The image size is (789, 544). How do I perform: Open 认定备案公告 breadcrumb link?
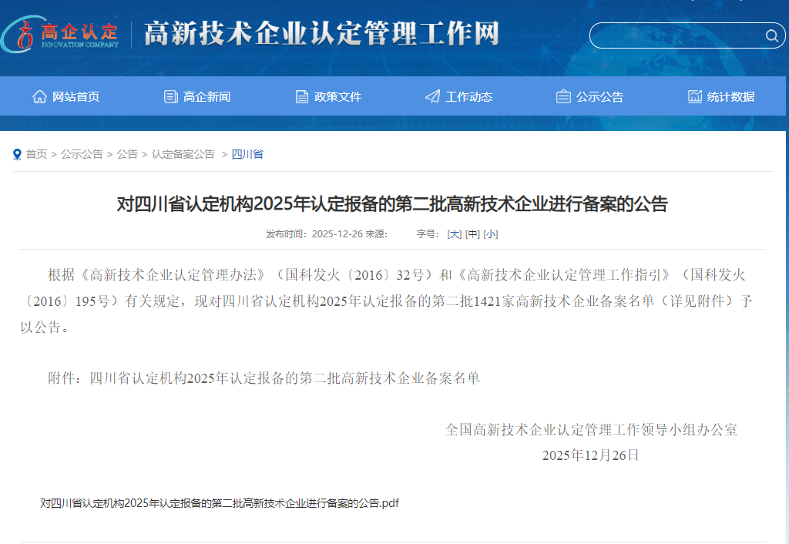[183, 154]
